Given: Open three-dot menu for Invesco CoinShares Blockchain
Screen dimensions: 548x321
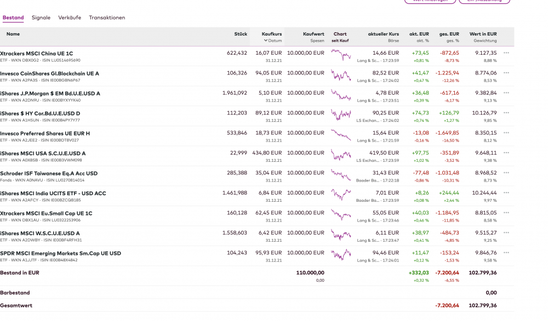Looking at the screenshot, I should pos(506,73).
